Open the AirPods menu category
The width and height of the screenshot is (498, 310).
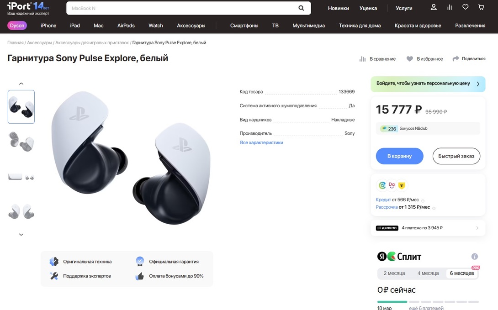[x=126, y=26]
